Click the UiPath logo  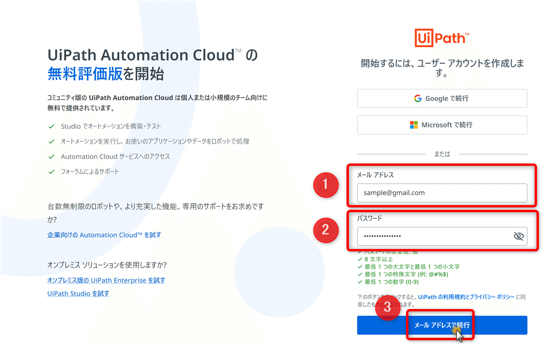click(x=441, y=38)
